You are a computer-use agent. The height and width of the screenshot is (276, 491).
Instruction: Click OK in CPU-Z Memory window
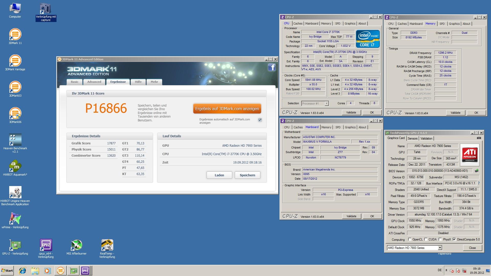point(476,113)
